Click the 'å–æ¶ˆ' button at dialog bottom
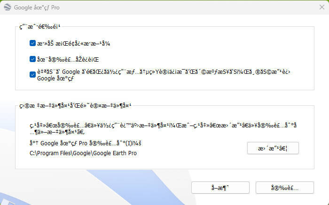Image resolution: width=329 pixels, height=205 pixels. click(x=220, y=188)
